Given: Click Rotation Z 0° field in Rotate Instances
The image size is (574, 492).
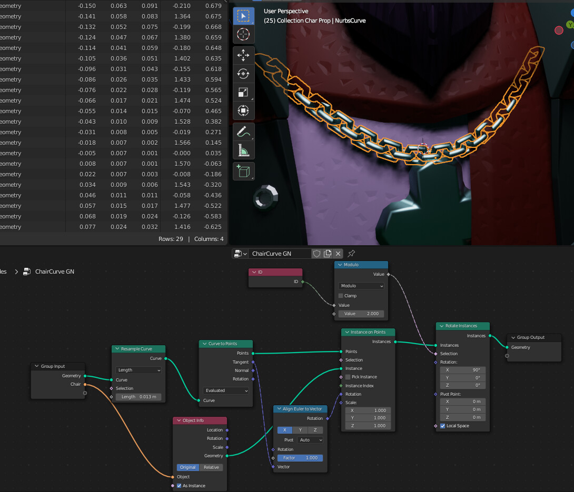Looking at the screenshot, I should [x=463, y=385].
